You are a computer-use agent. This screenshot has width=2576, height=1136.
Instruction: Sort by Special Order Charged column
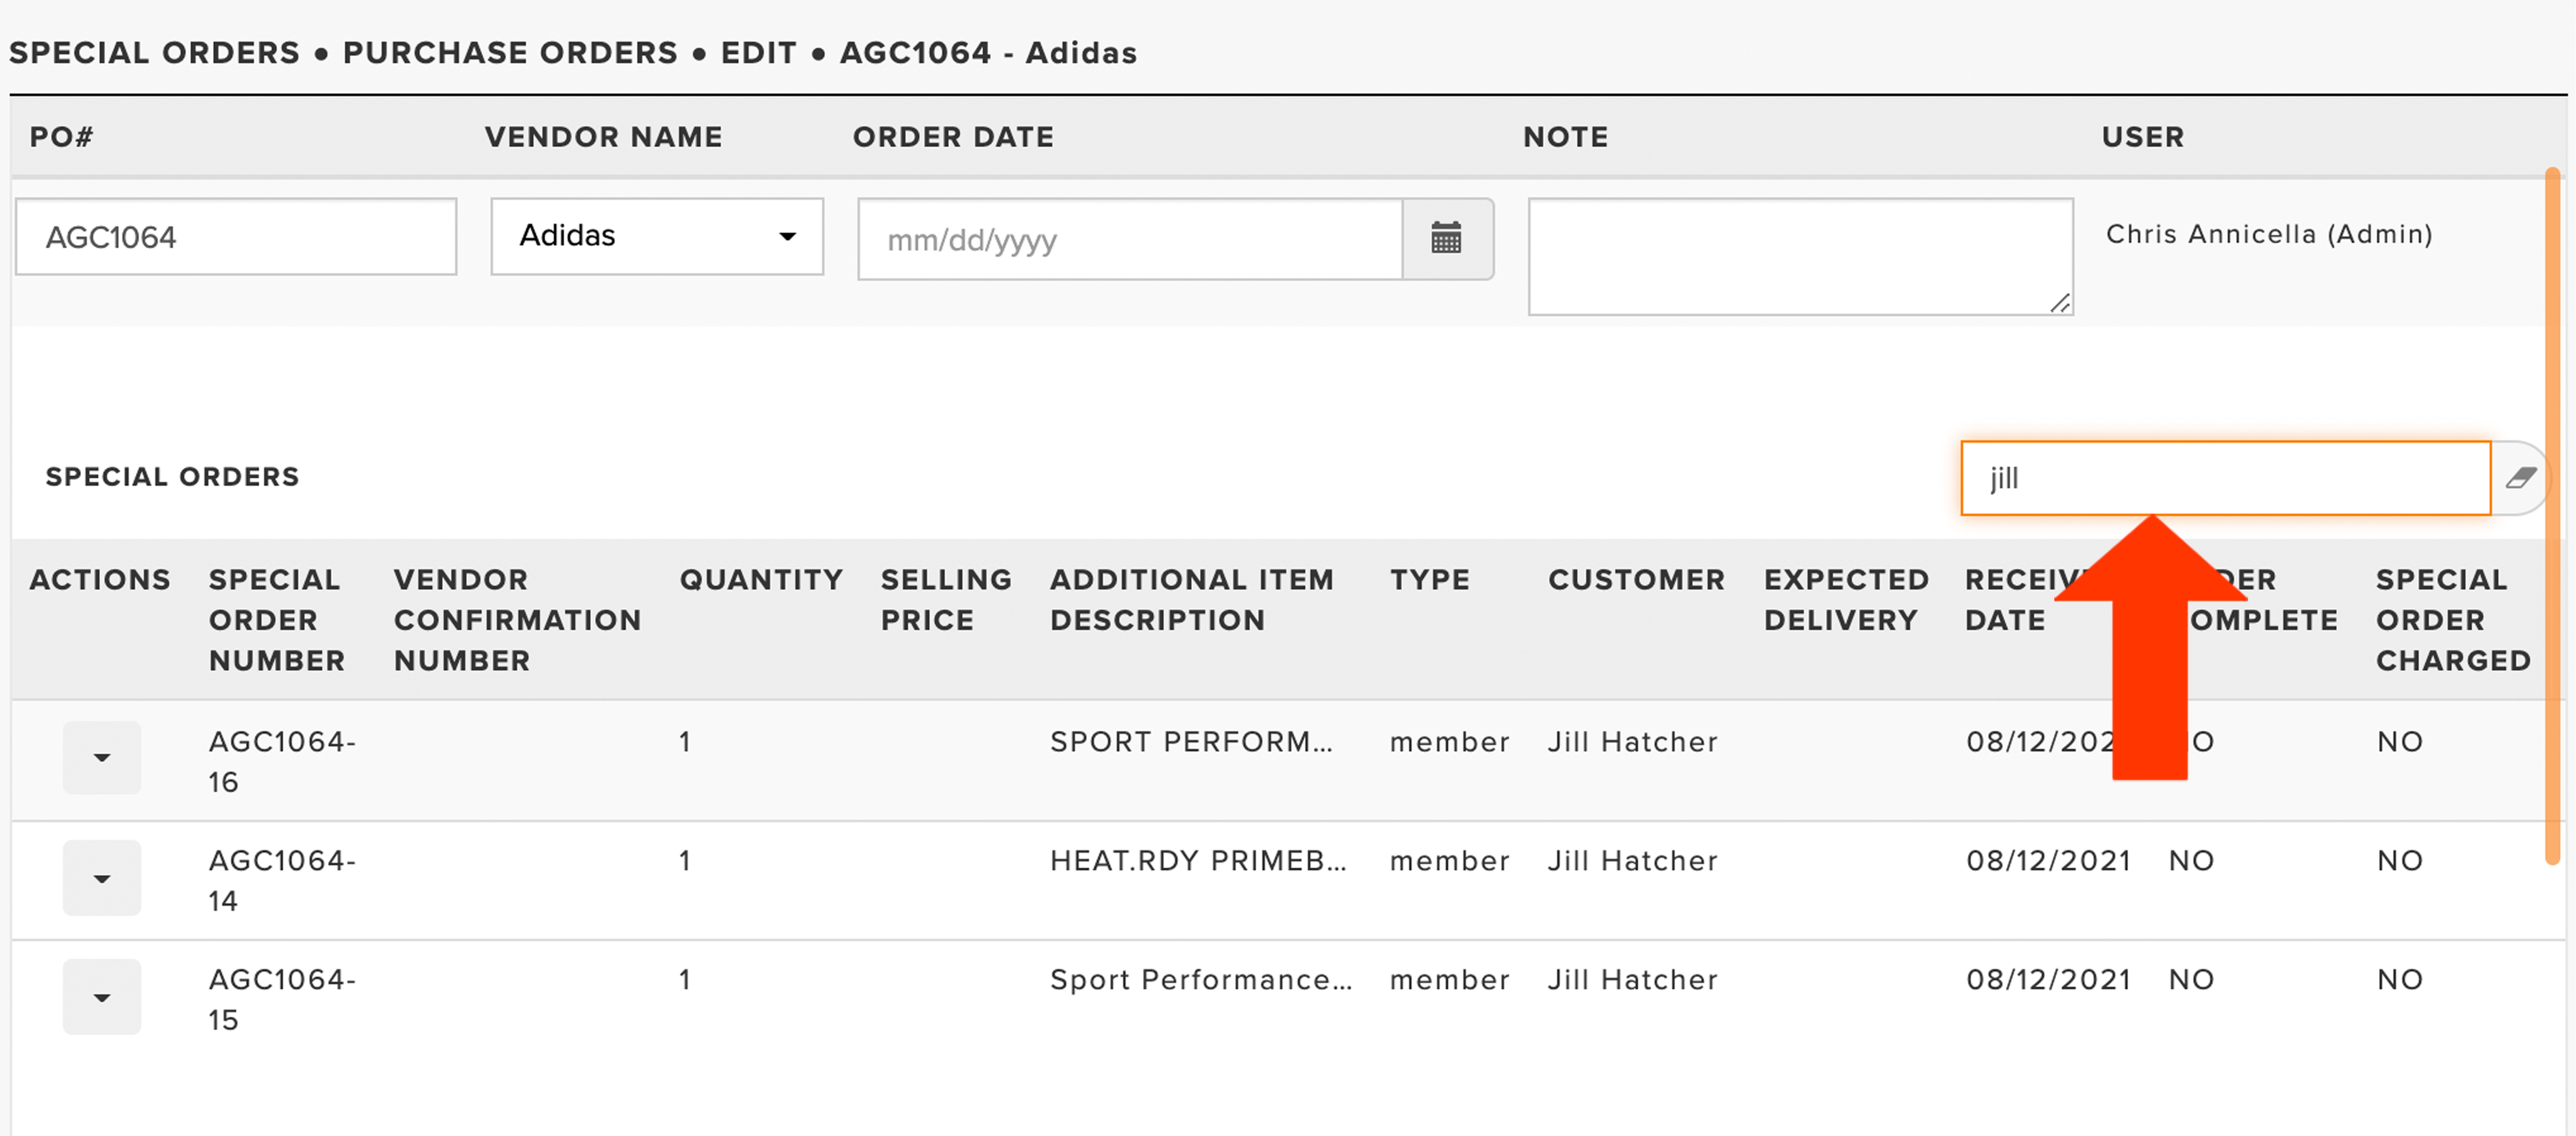(2453, 620)
